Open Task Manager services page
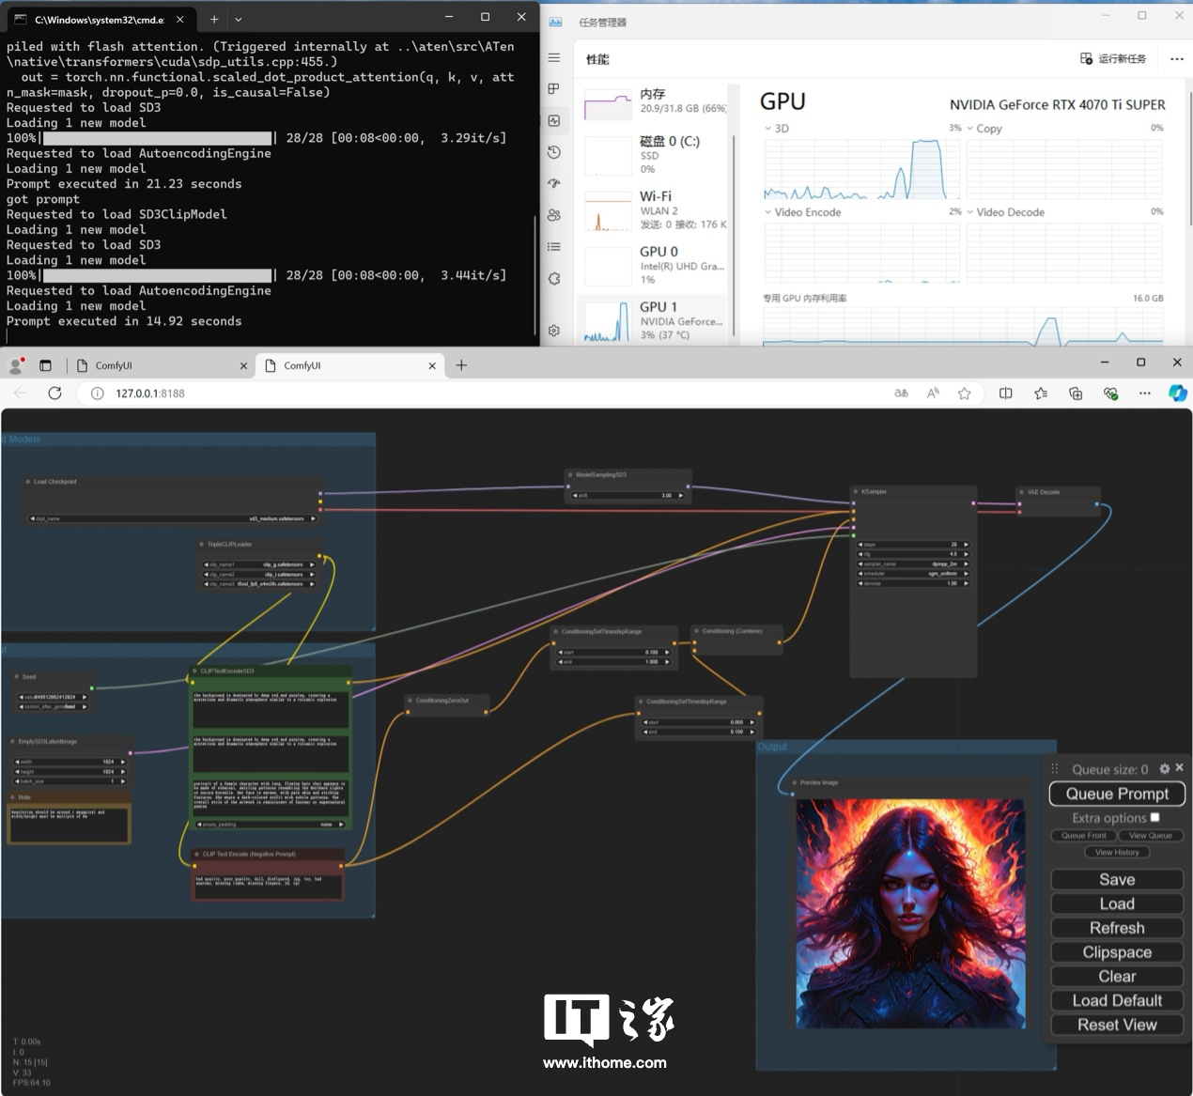 pyautogui.click(x=554, y=278)
